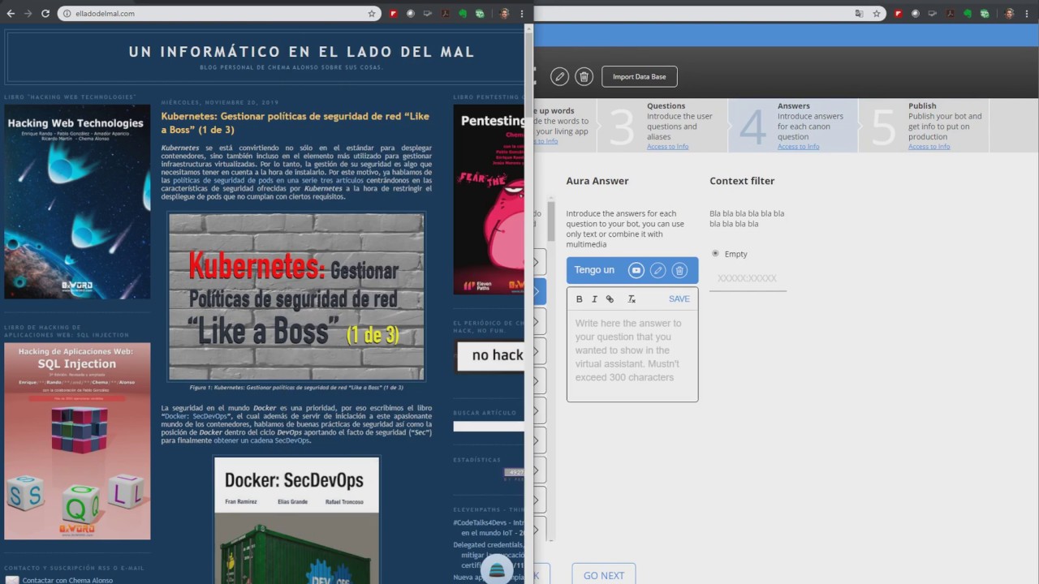
Task: Edit the Tengo un answer with the pencil
Action: click(658, 270)
